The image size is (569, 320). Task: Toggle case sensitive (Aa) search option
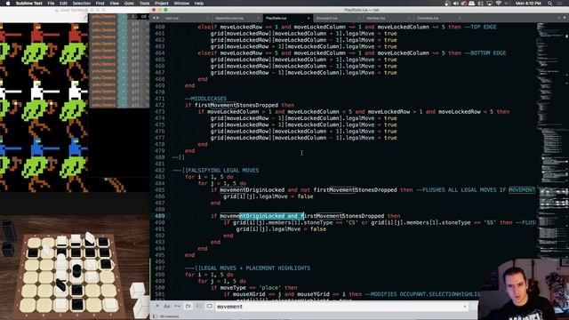click(x=167, y=307)
